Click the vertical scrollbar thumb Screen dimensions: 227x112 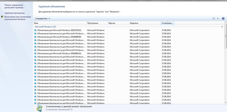tap(226, 36)
